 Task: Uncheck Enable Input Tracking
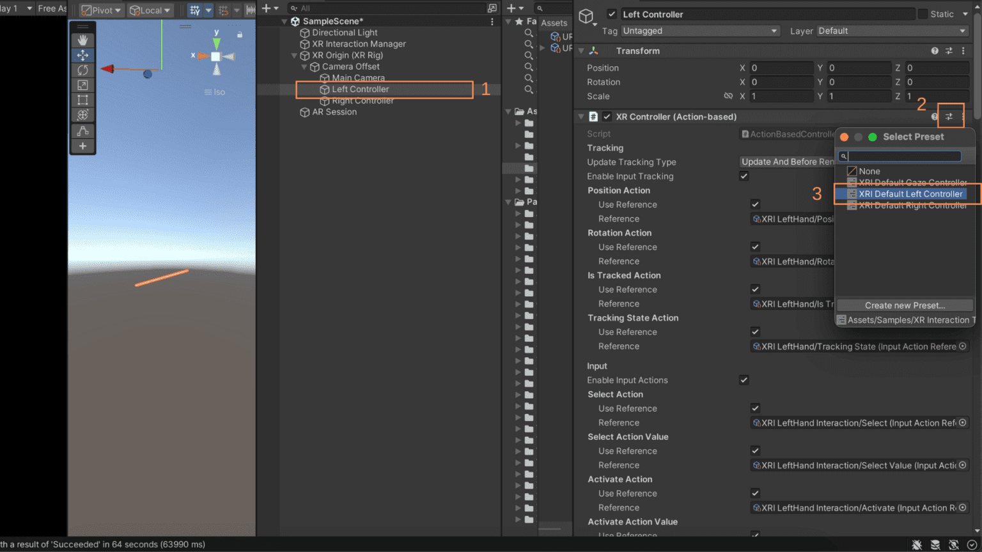coord(744,176)
